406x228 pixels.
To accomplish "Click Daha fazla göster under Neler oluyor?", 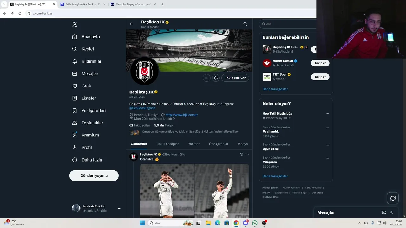I will [275, 176].
